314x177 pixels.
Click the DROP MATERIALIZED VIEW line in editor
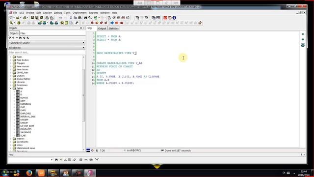click(116, 53)
